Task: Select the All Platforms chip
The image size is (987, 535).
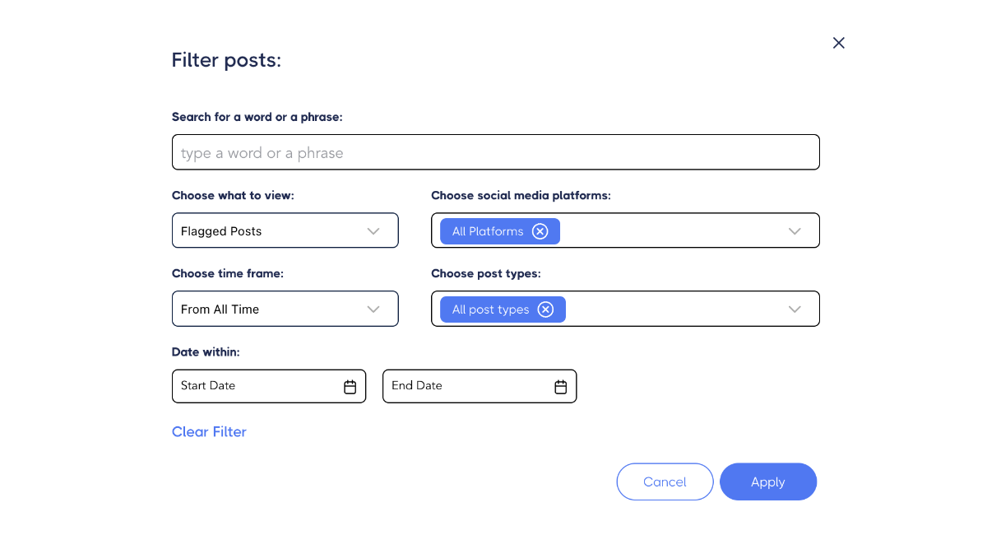Action: pos(487,231)
